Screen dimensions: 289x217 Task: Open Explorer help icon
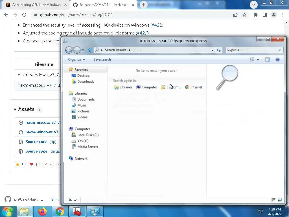[x=277, y=59]
